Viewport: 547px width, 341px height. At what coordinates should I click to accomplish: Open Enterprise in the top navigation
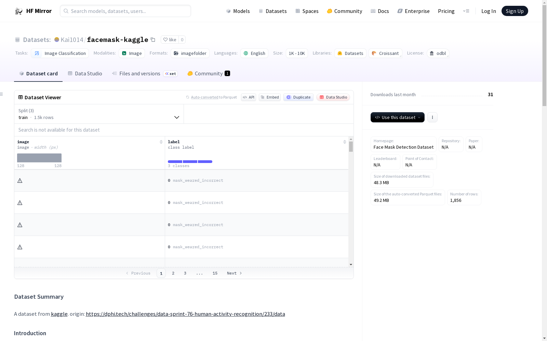click(x=413, y=11)
